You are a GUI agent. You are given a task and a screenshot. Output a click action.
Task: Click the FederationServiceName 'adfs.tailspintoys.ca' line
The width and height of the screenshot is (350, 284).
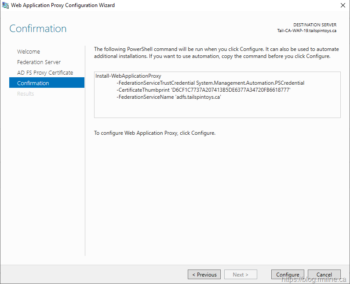click(168, 97)
